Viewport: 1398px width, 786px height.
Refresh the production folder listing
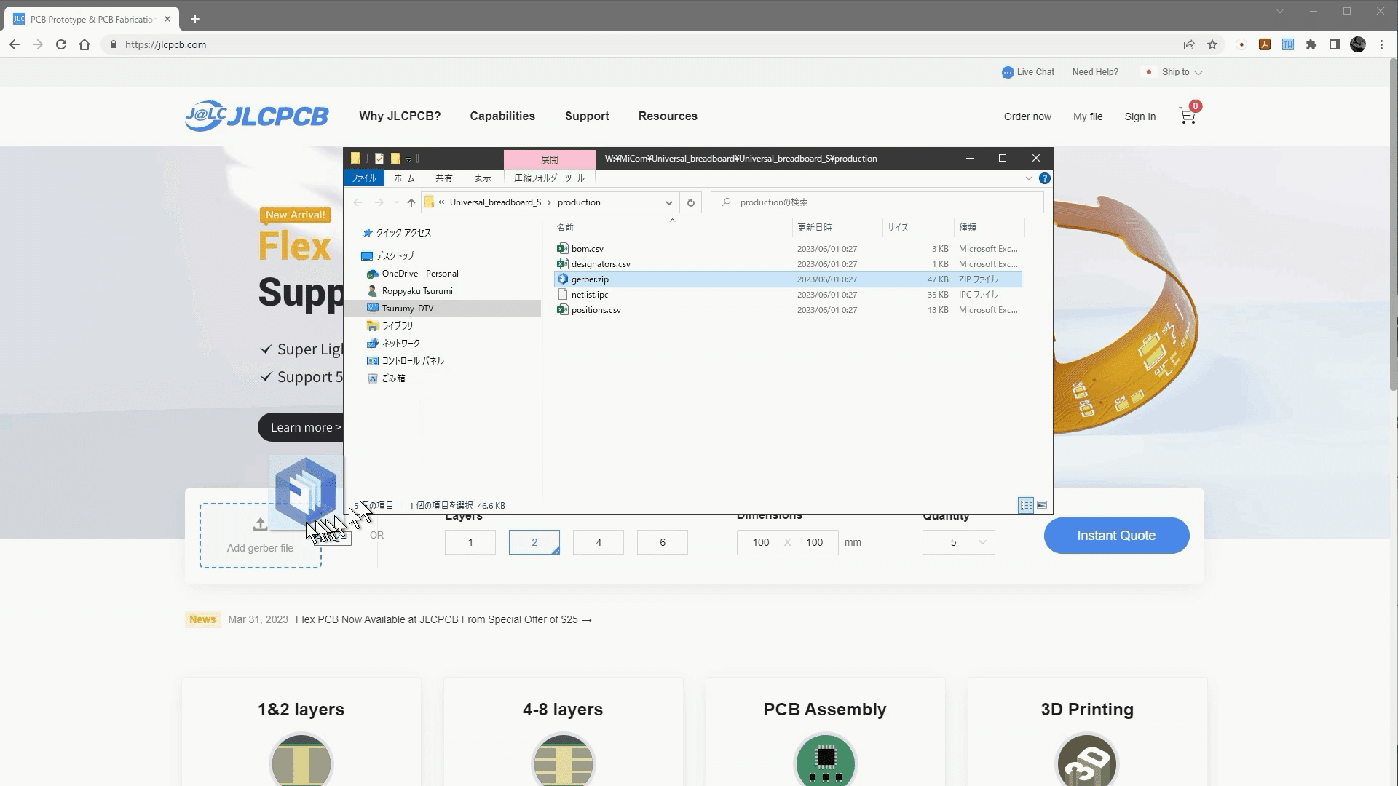tap(690, 202)
